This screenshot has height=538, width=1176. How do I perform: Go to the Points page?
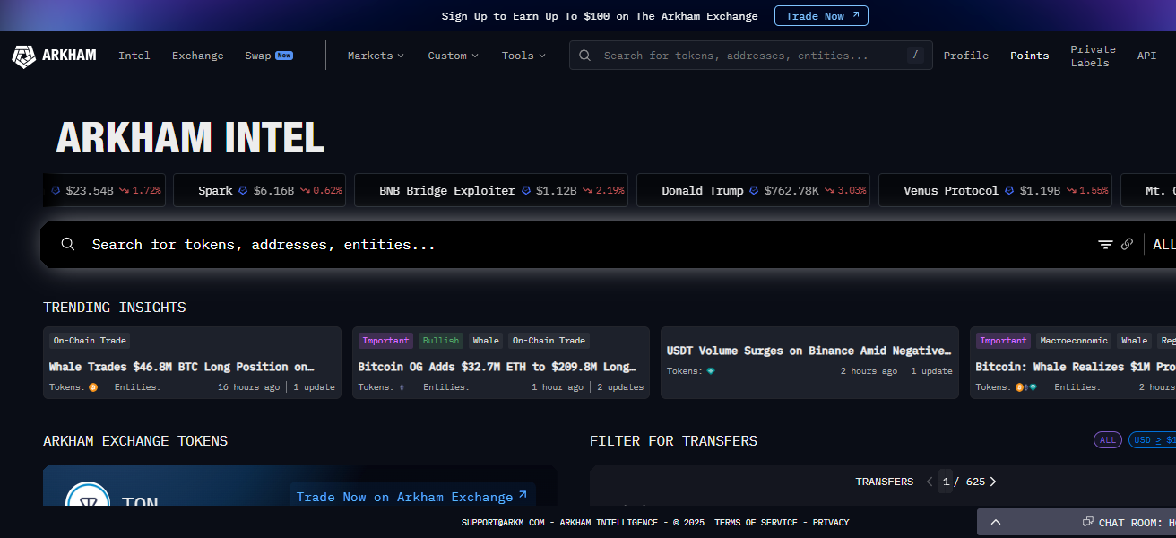tap(1029, 56)
